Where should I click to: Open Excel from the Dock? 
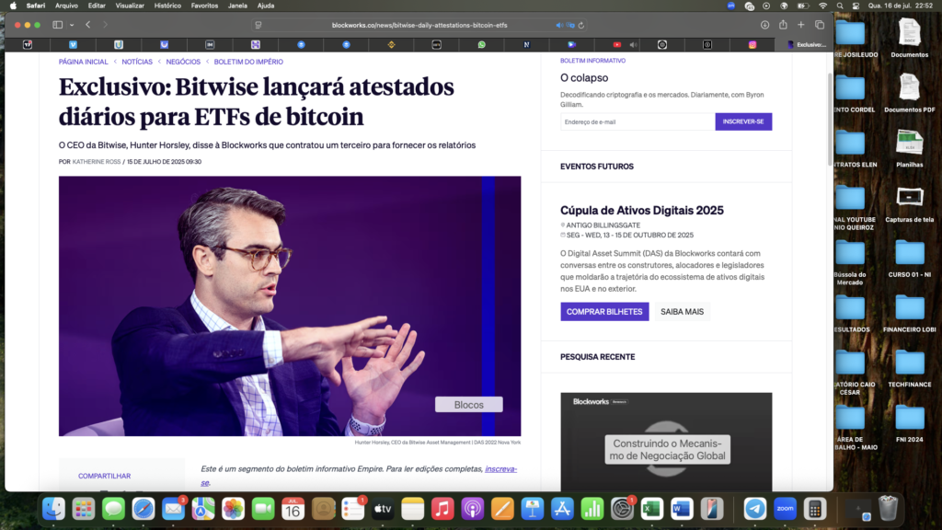point(652,509)
